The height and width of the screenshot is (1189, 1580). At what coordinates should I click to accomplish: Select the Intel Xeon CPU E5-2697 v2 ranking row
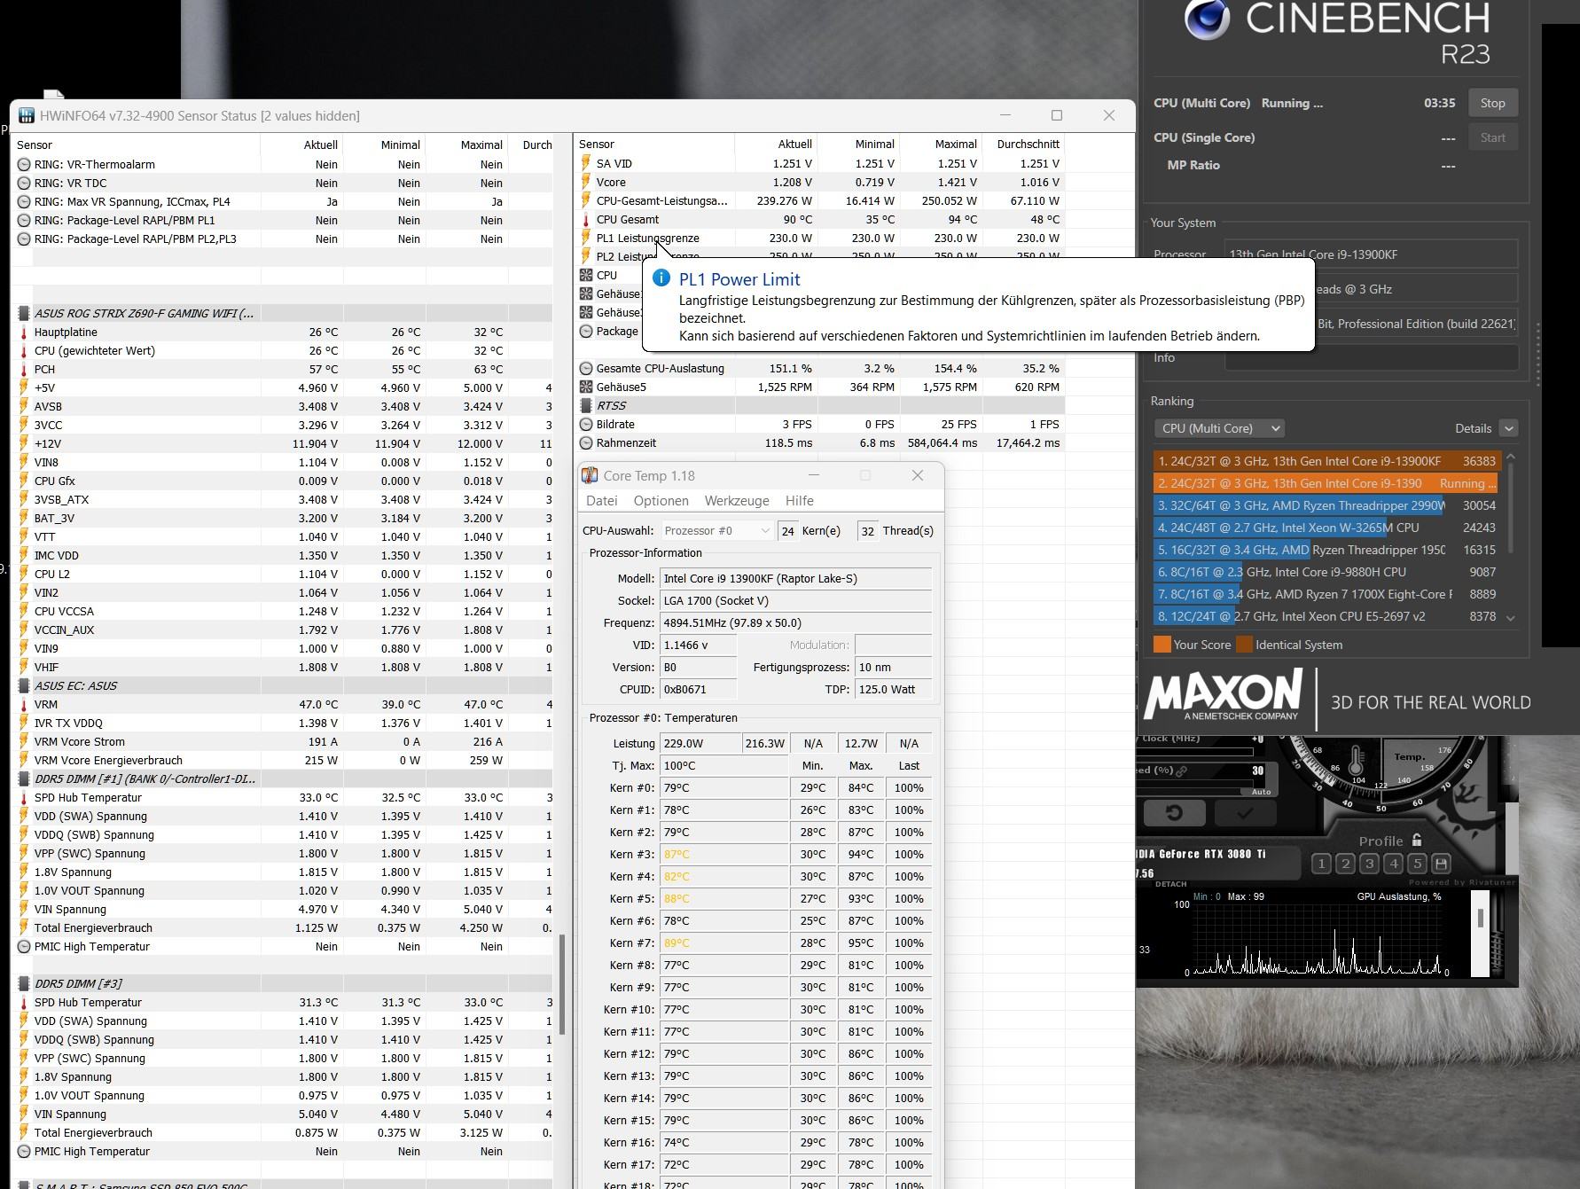[1326, 616]
